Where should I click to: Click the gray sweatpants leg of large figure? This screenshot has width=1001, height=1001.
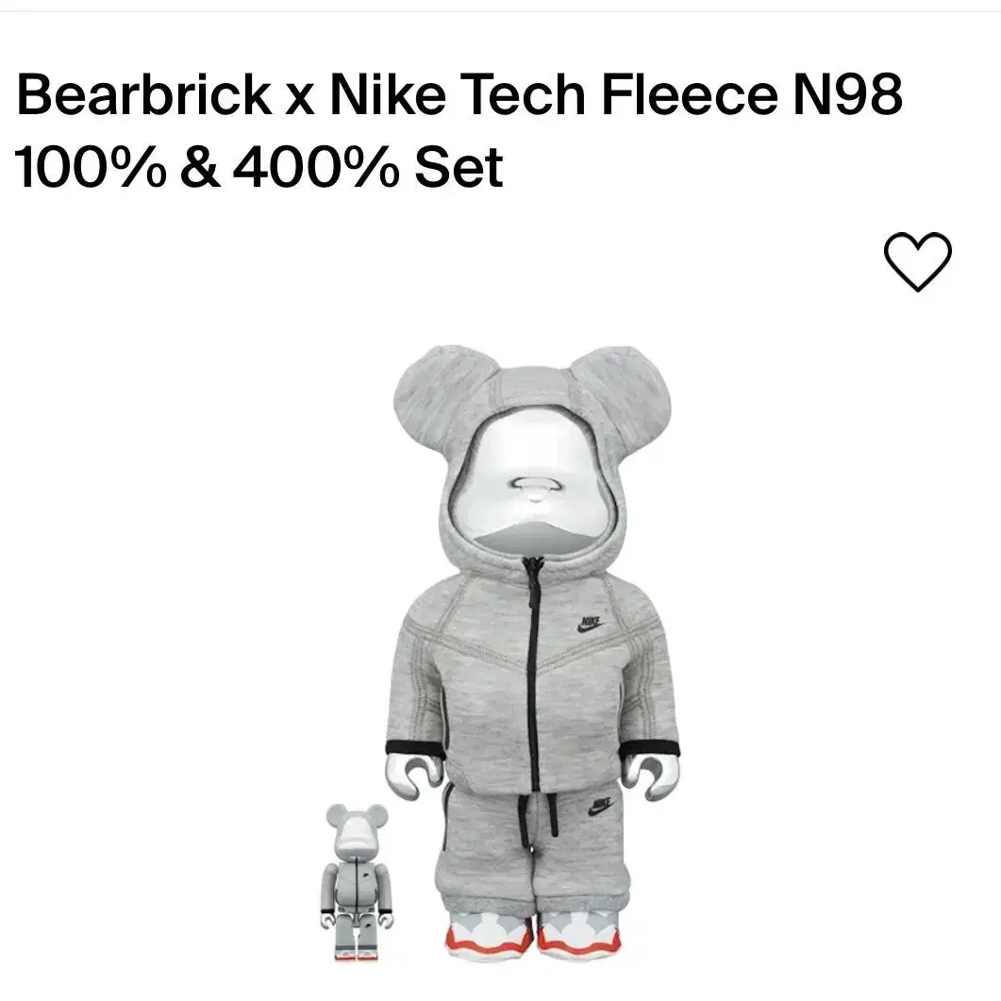(483, 856)
